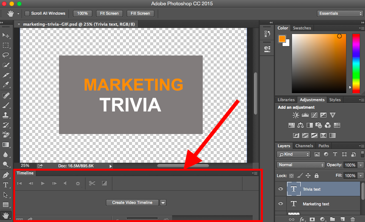Click the timeline scissors split icon
This screenshot has height=222, width=365.
click(92, 183)
